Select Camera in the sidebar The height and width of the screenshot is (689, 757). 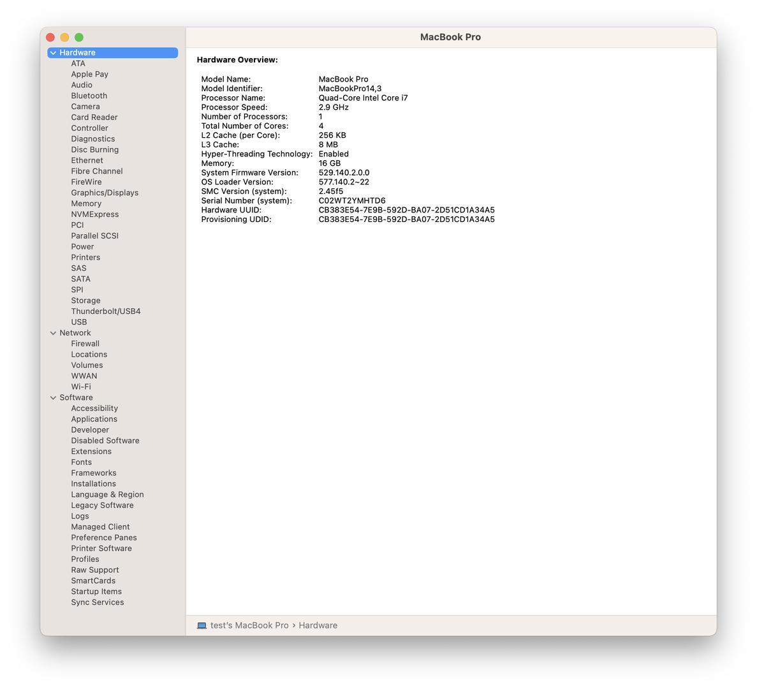coord(85,107)
